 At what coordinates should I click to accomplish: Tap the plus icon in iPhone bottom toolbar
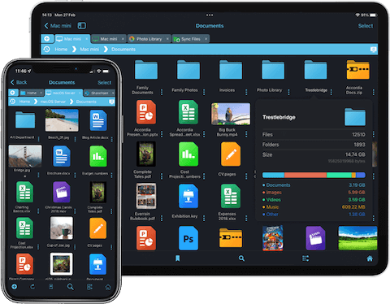pos(15,286)
